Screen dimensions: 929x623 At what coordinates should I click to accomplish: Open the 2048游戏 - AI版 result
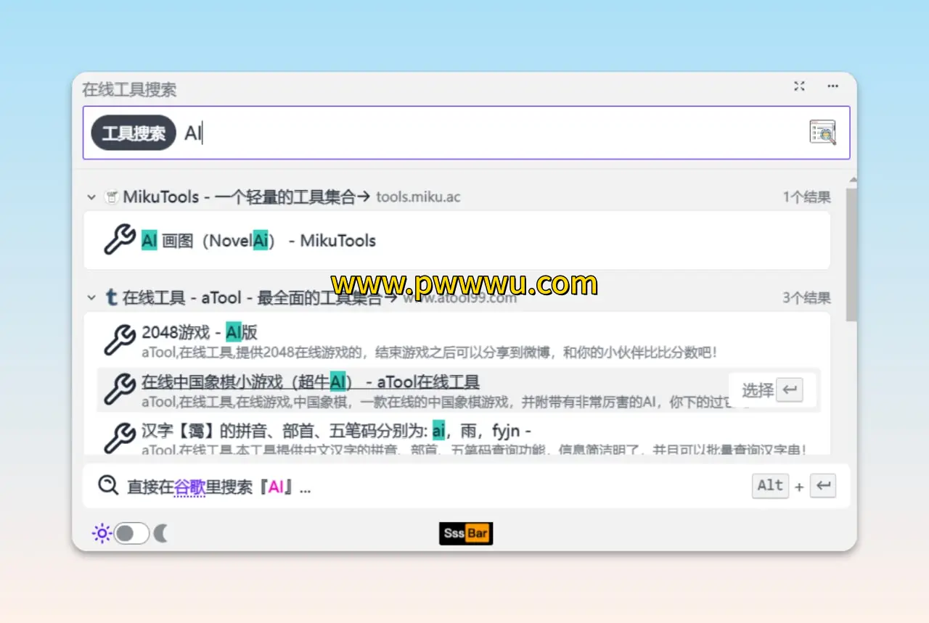tap(200, 332)
